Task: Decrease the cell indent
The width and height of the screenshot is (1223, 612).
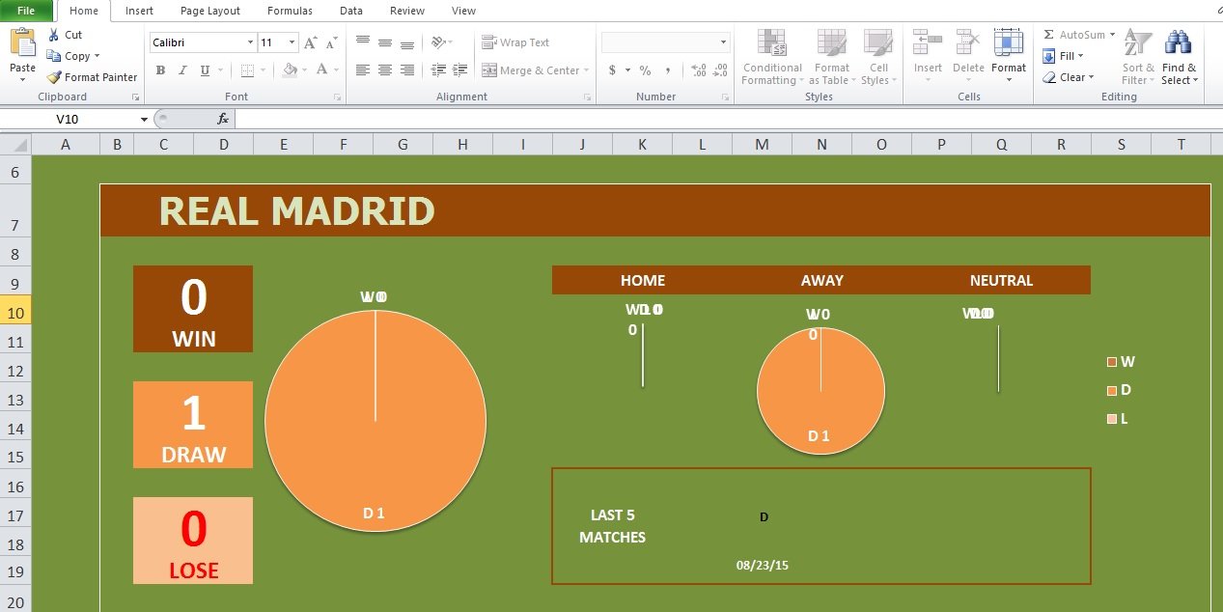Action: pos(438,70)
